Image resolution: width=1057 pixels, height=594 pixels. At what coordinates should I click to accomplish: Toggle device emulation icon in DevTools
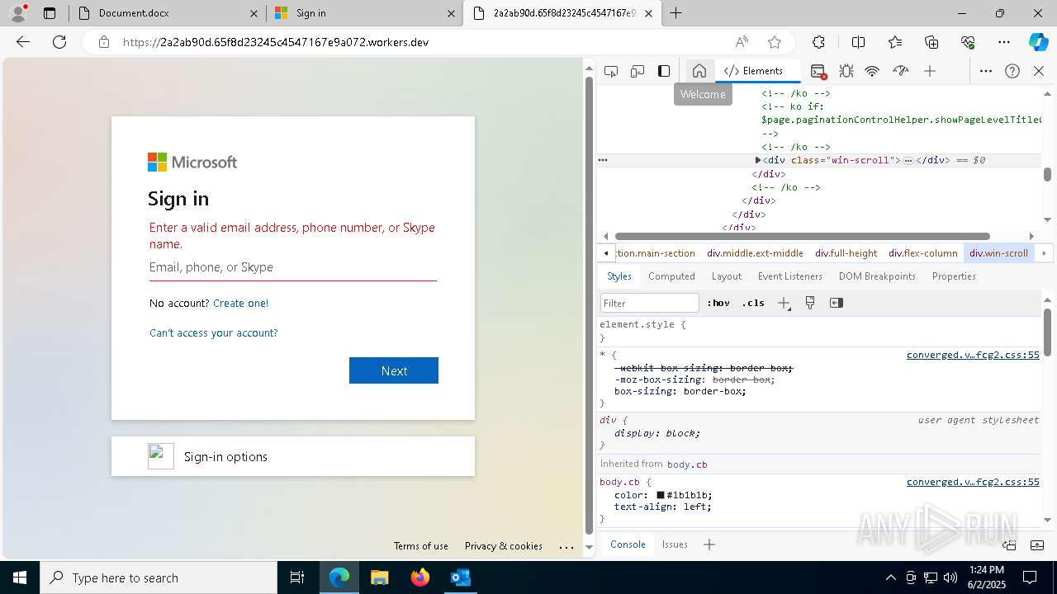pos(638,71)
